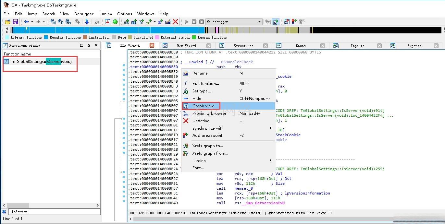Open the Options menu
This screenshot has width=445, height=224.
click(x=125, y=14)
